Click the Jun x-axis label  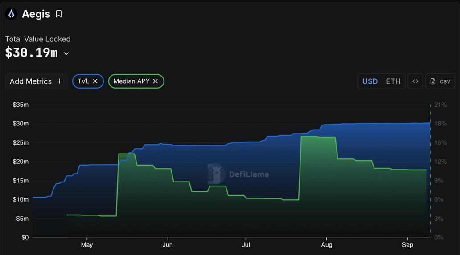pos(168,245)
